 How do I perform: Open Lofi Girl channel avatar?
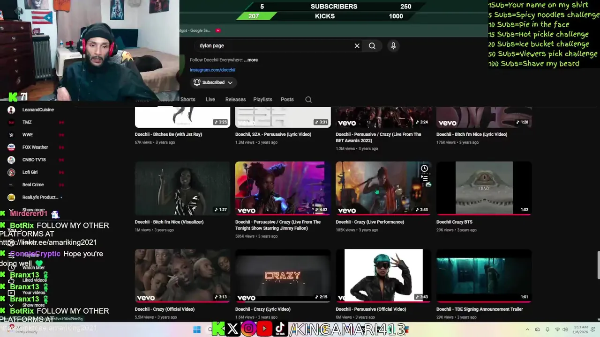11,172
